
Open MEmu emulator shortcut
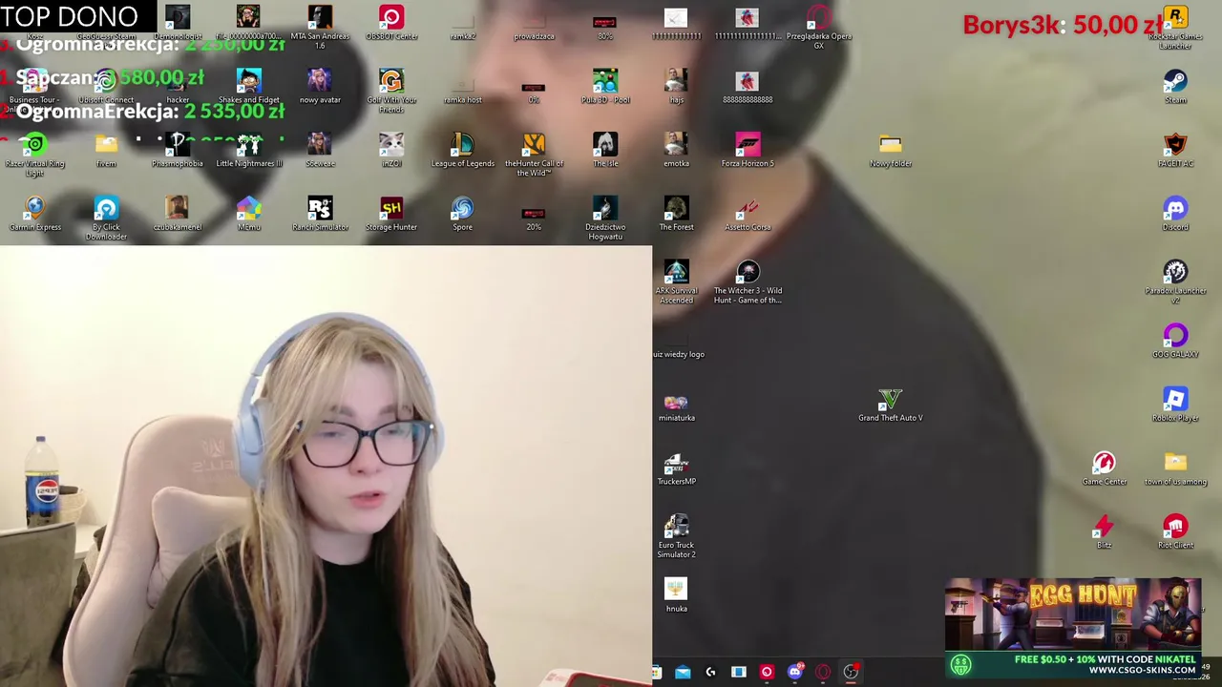coord(248,214)
